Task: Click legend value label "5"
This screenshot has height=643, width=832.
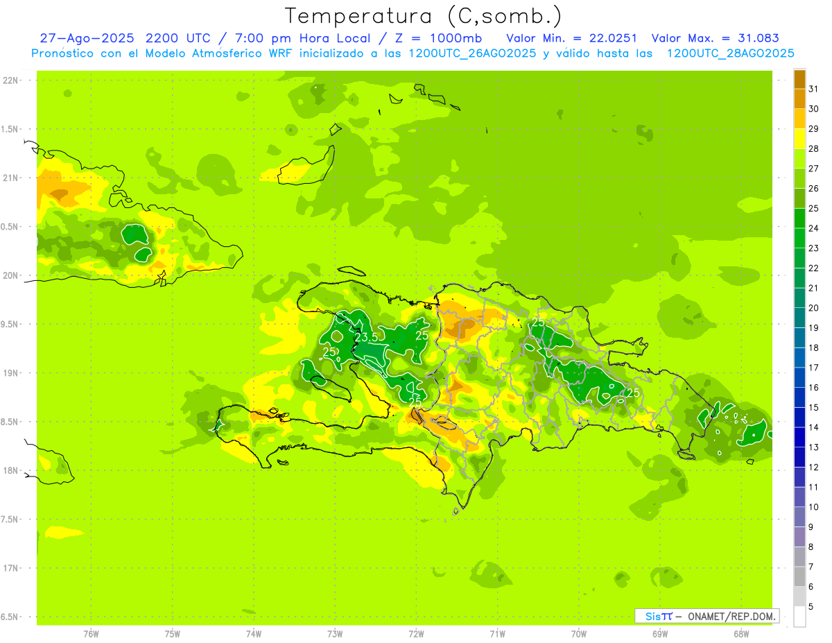Action: [811, 606]
